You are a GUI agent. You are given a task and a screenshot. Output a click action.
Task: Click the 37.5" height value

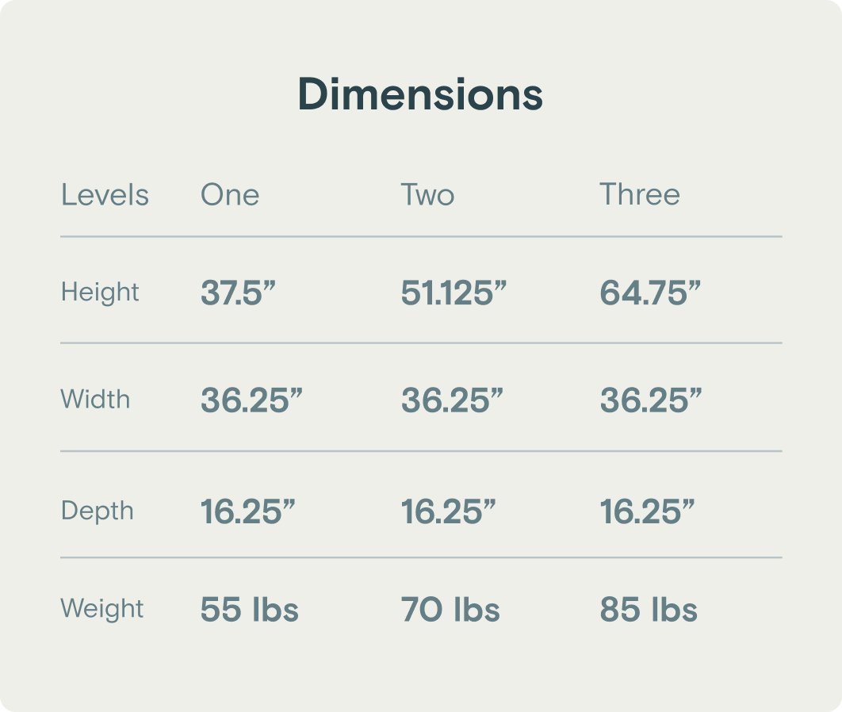[237, 293]
